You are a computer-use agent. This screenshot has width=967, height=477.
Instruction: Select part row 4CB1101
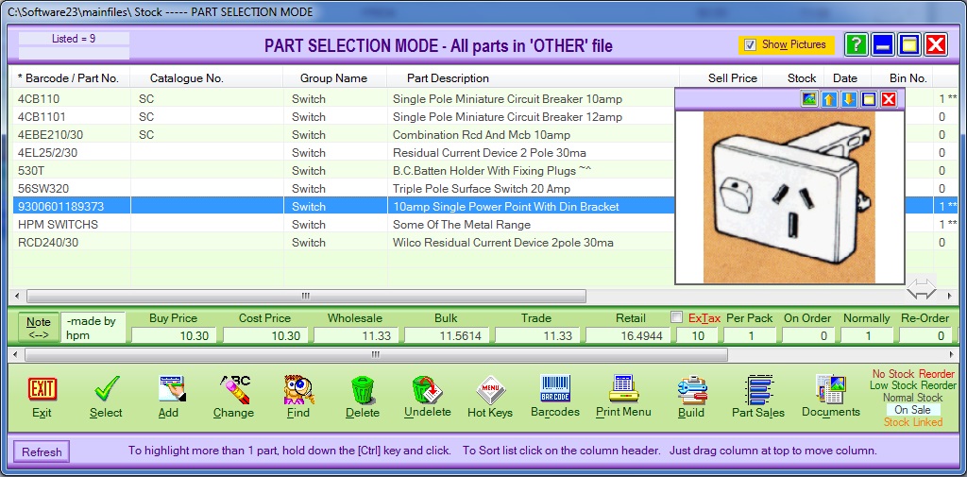(344, 116)
